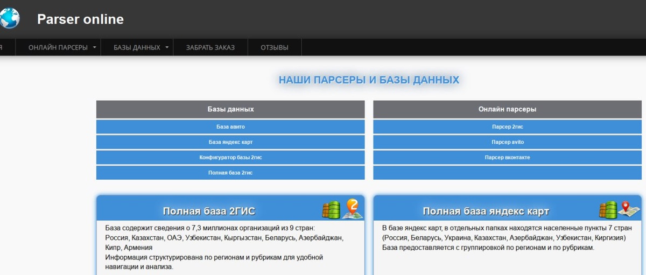Click the НАШИ ПАРСЕРЫ И БАЗЫ ДАННЫХ heading
Viewport: 646px width, 275px height.
tap(369, 80)
